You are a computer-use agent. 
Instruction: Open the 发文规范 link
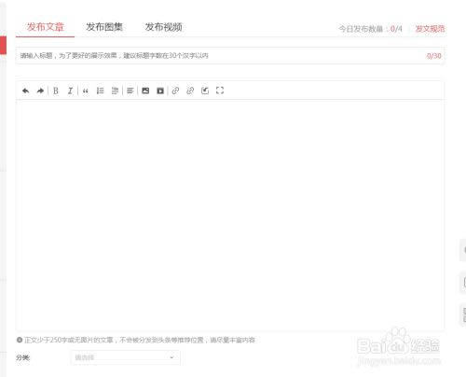(430, 29)
